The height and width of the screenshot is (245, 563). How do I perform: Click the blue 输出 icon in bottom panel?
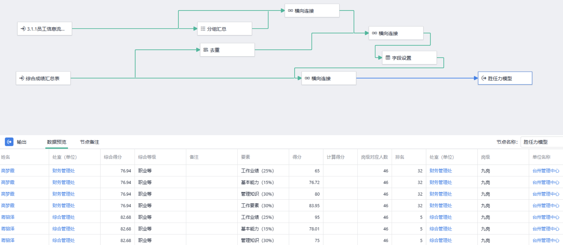[x=9, y=142]
